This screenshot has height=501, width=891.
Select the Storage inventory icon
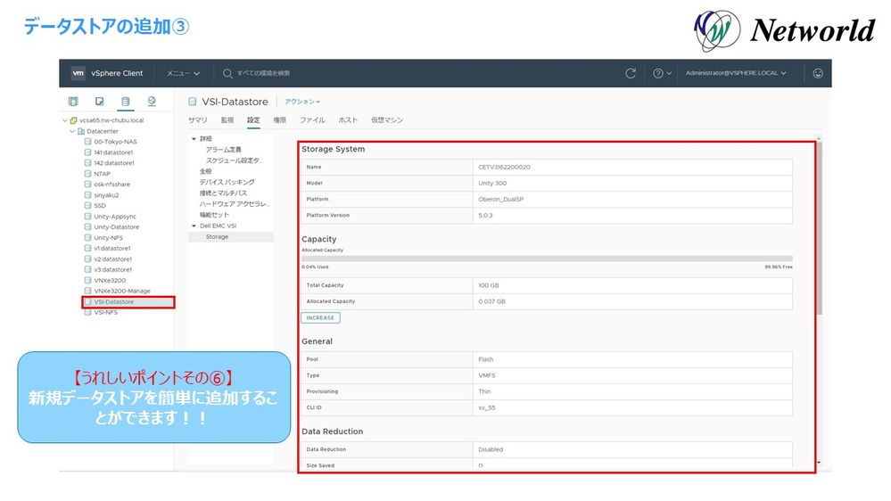[x=126, y=101]
